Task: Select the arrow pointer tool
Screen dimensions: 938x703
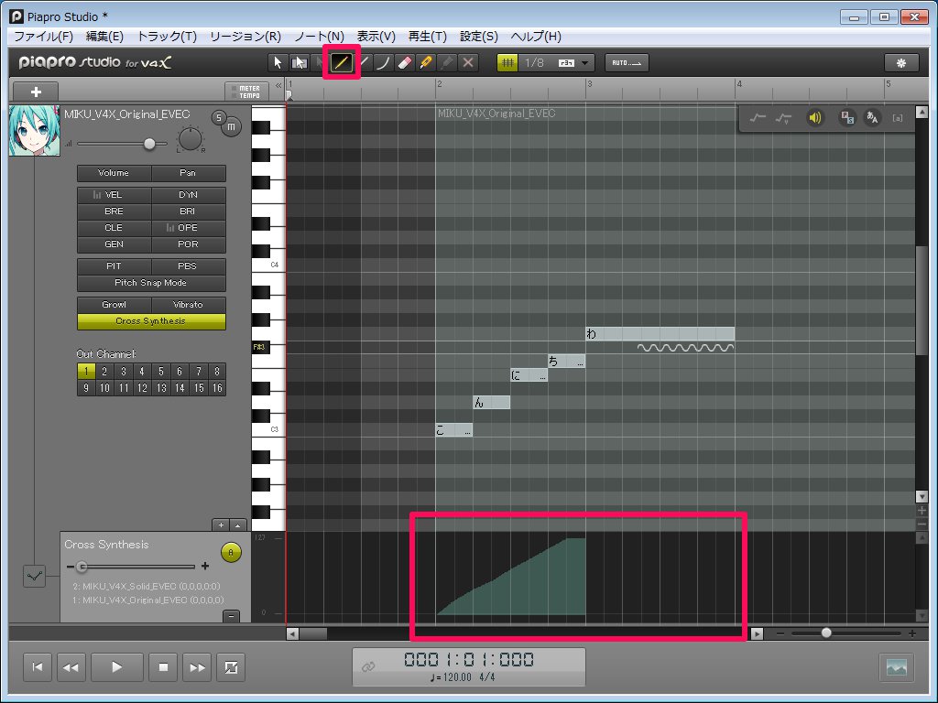Action: coord(278,63)
